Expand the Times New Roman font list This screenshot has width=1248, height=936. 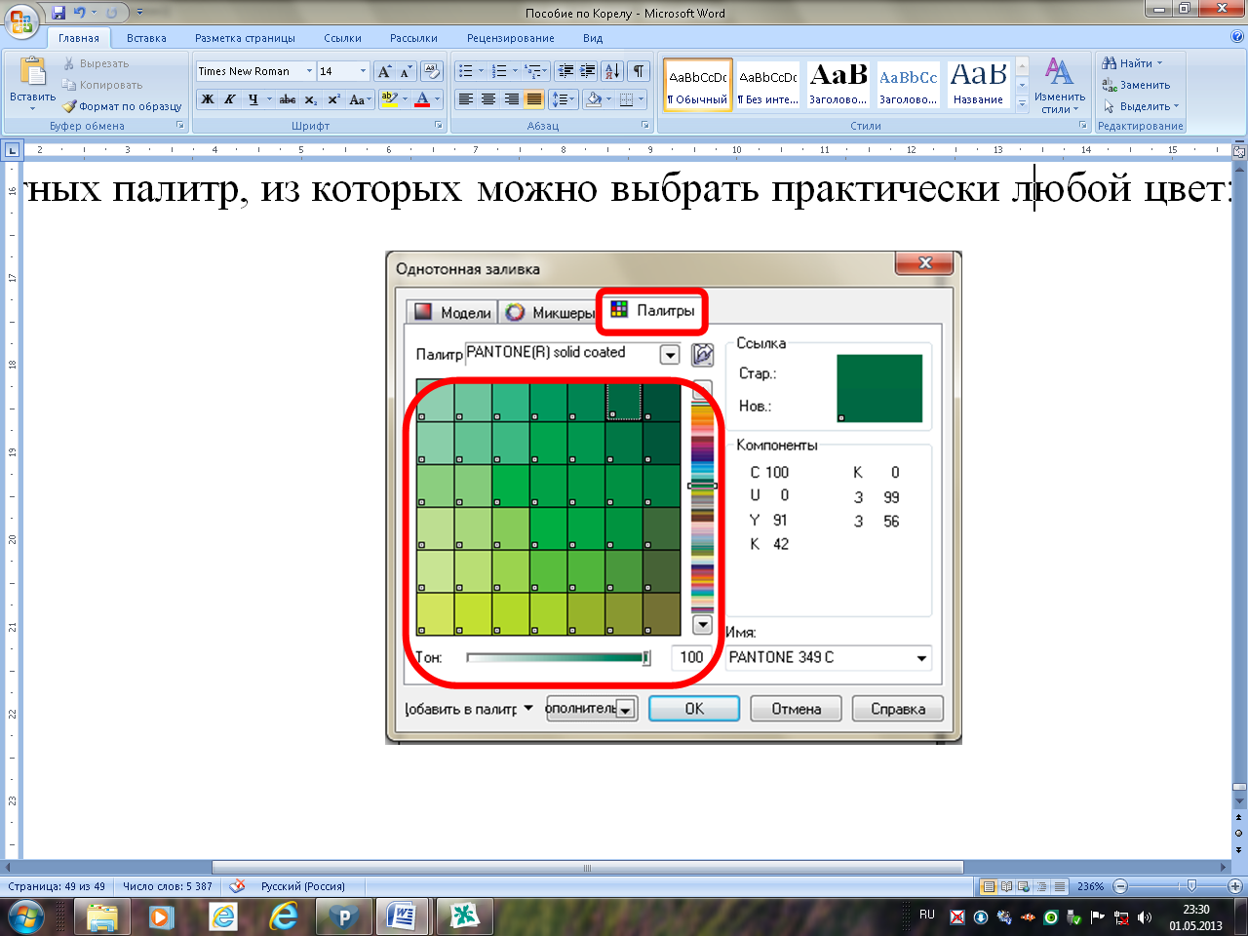click(x=309, y=71)
